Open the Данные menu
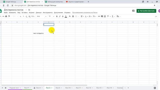 click(38, 12)
